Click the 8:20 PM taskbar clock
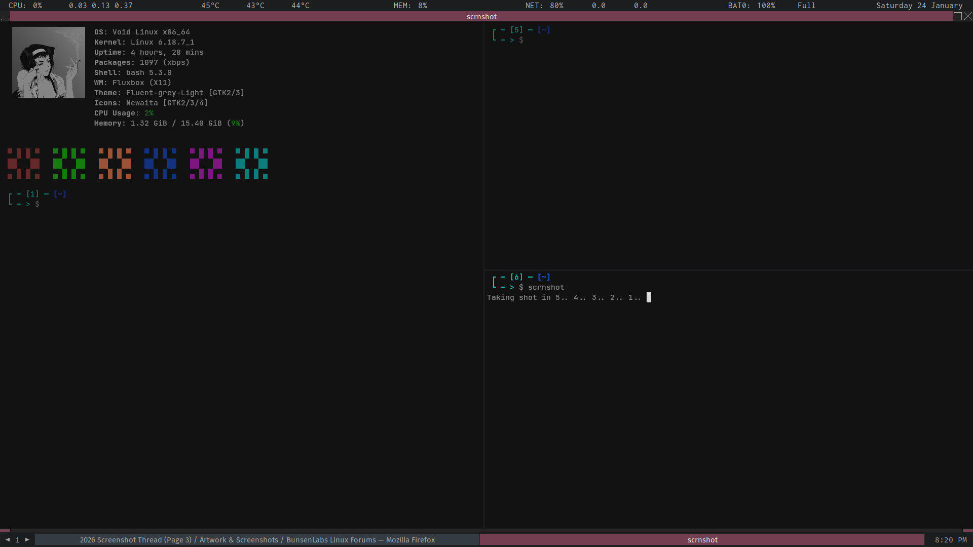The height and width of the screenshot is (547, 973). pos(950,540)
